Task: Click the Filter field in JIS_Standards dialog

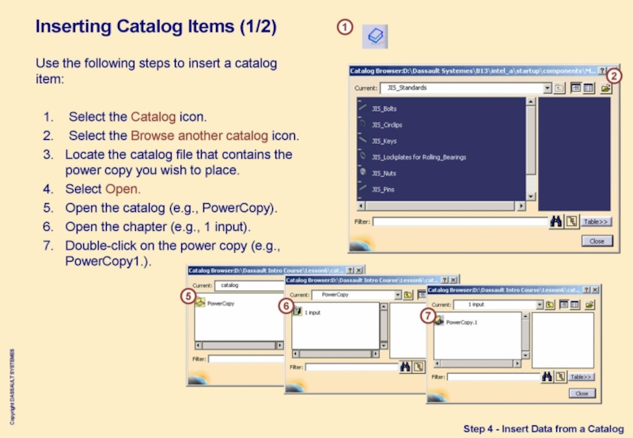Action: (x=459, y=221)
